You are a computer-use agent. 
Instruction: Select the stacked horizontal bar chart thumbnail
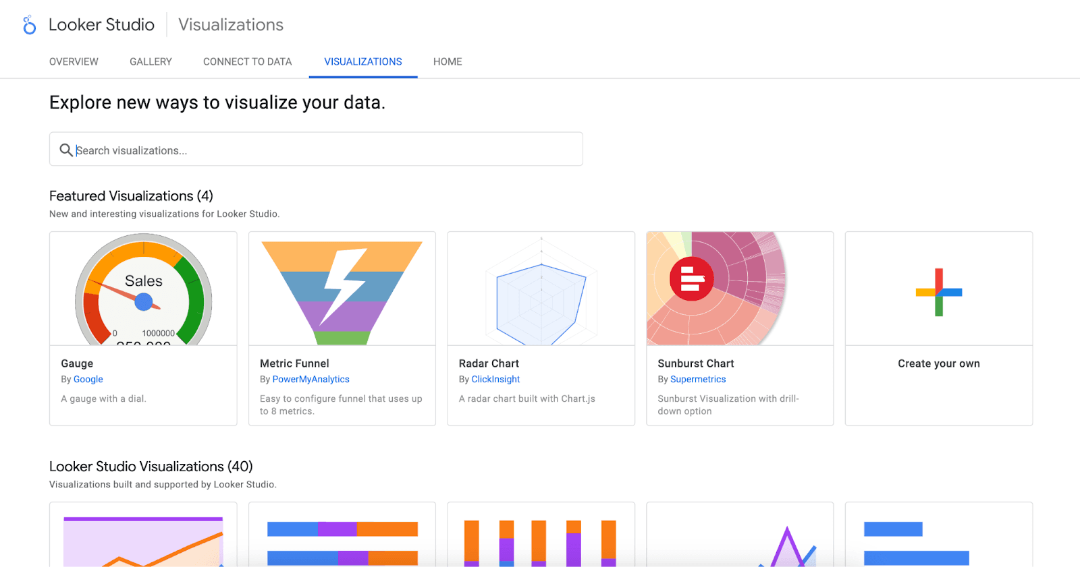click(x=342, y=539)
